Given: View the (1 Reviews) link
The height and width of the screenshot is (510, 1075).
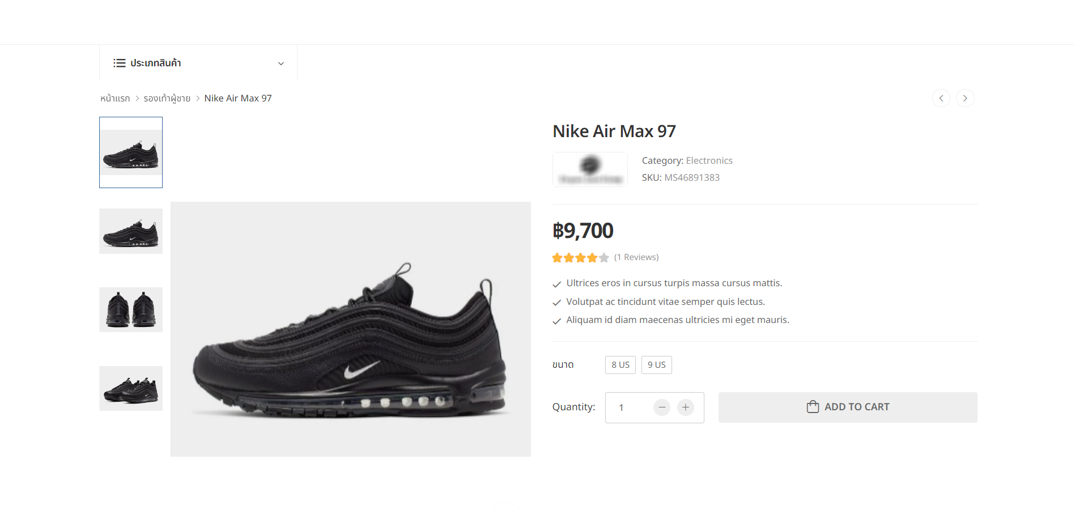Looking at the screenshot, I should pyautogui.click(x=636, y=257).
